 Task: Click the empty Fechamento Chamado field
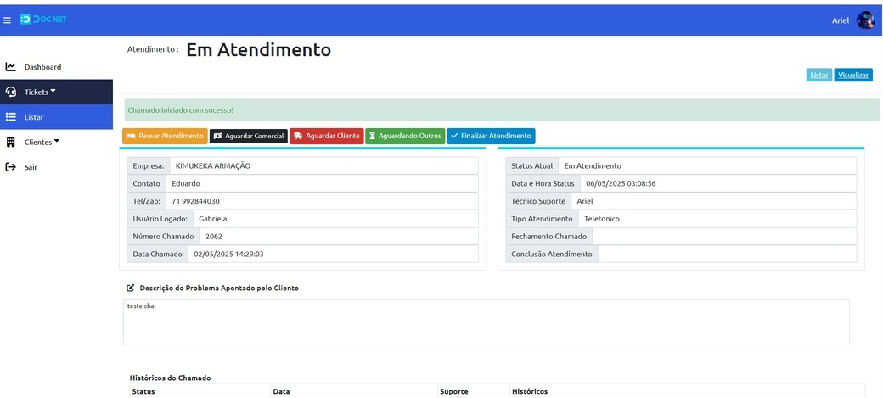(x=725, y=237)
